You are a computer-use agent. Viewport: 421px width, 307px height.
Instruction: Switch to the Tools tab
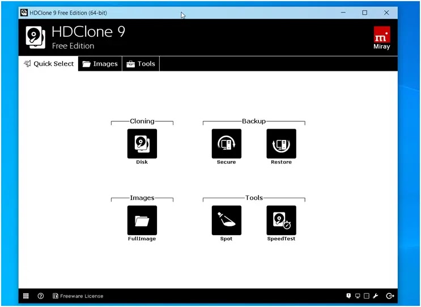(141, 63)
